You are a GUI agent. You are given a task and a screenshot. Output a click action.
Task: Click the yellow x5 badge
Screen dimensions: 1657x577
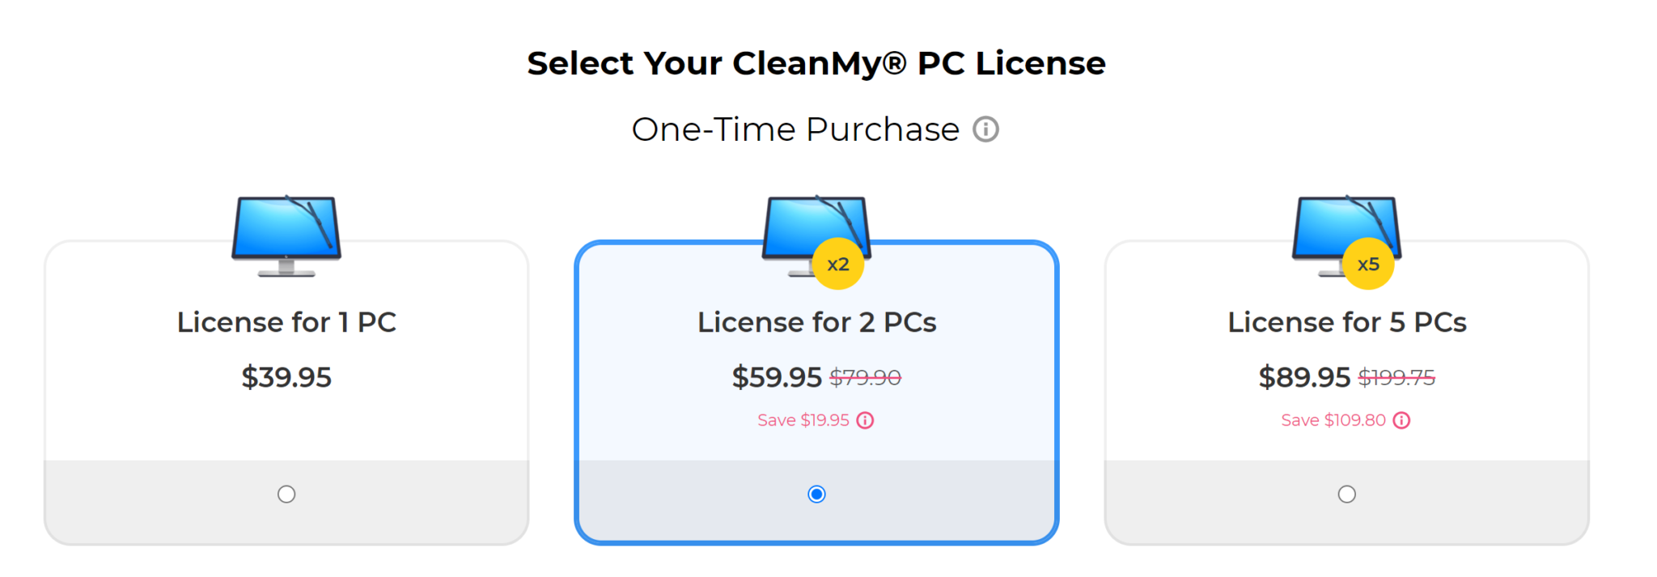point(1367,262)
